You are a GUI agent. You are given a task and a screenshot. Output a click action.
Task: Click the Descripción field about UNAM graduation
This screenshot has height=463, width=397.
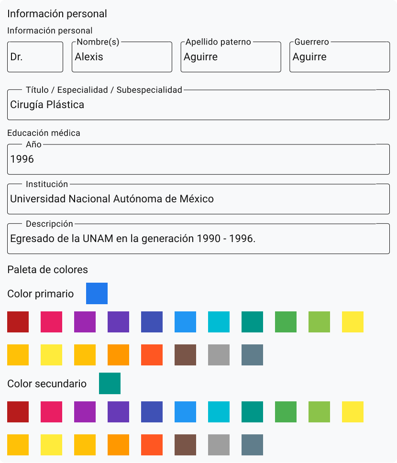click(198, 238)
